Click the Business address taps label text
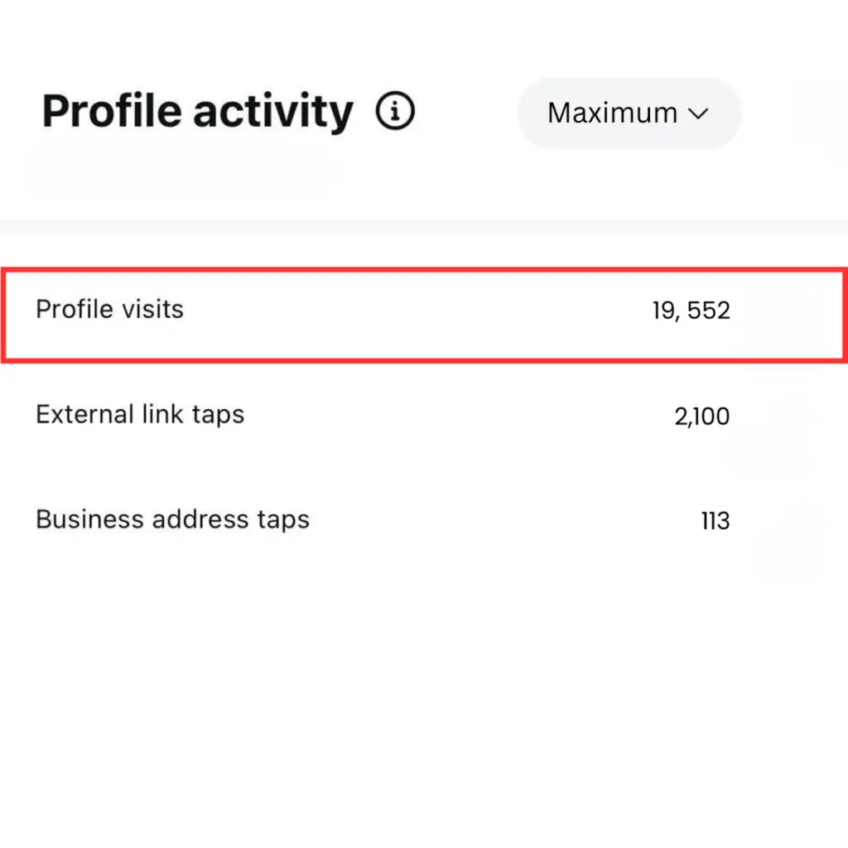848x848 pixels. click(x=172, y=520)
